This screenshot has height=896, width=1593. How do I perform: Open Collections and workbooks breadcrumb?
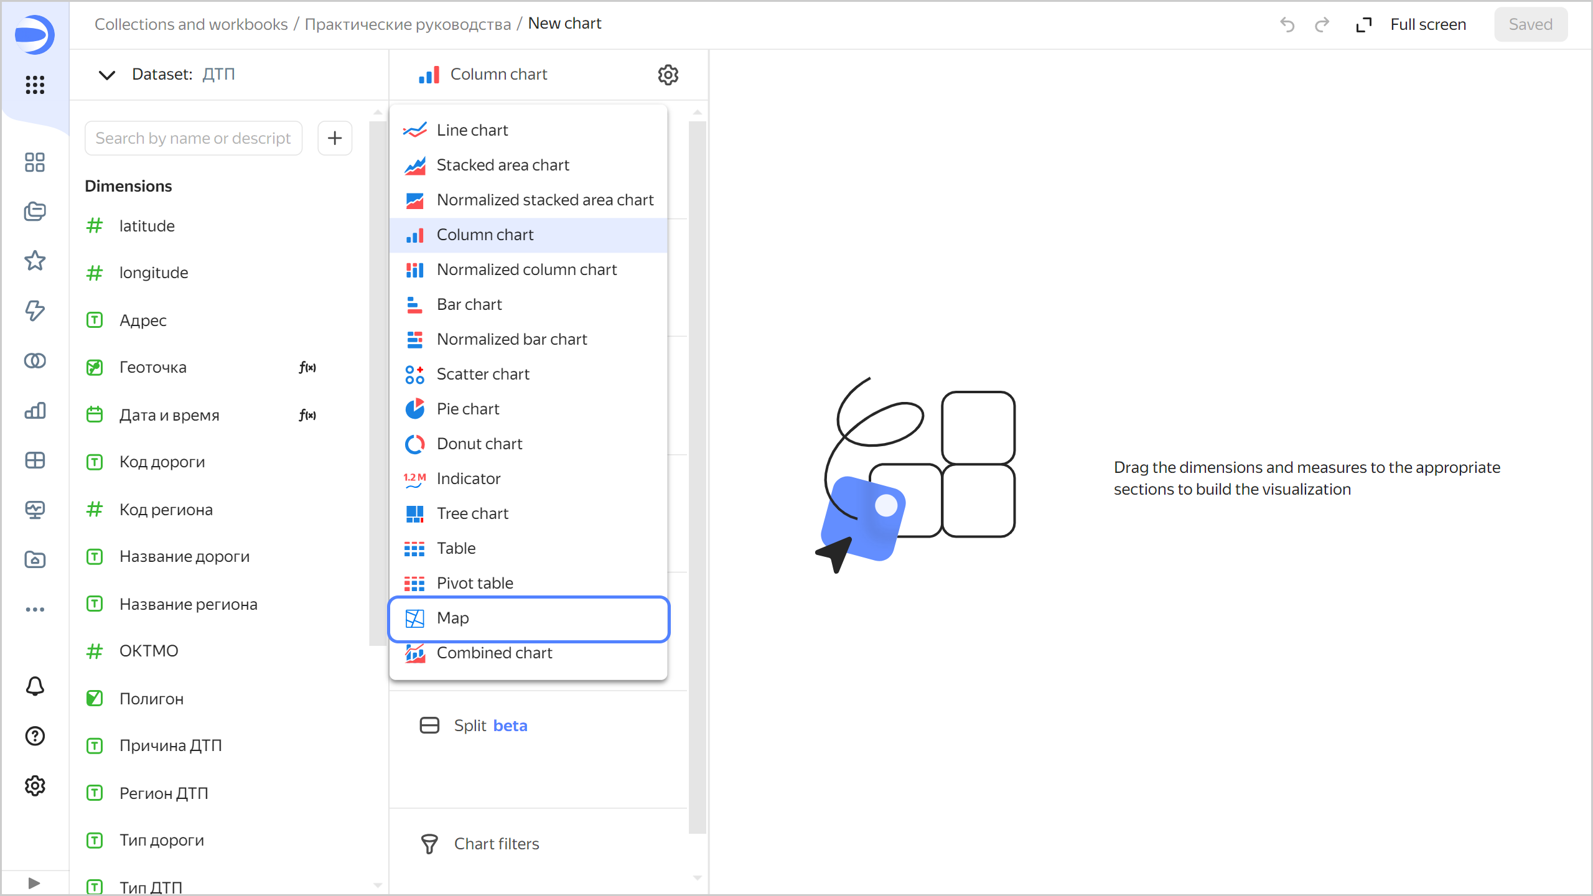[x=191, y=24]
